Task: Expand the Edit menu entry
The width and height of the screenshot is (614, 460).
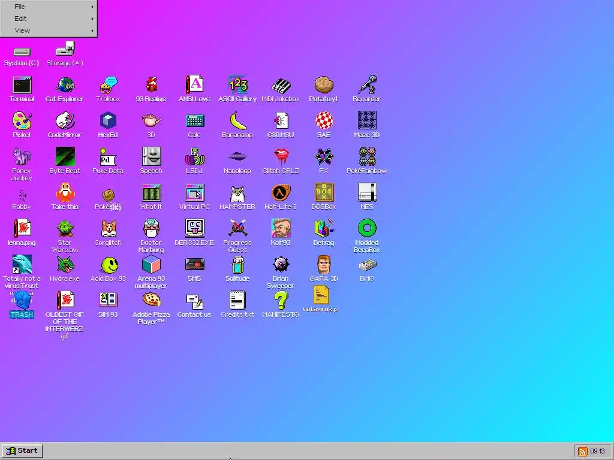Action: click(49, 19)
